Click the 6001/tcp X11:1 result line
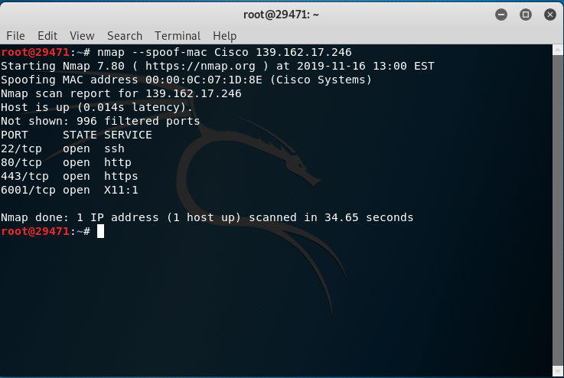The height and width of the screenshot is (378, 564). [70, 190]
